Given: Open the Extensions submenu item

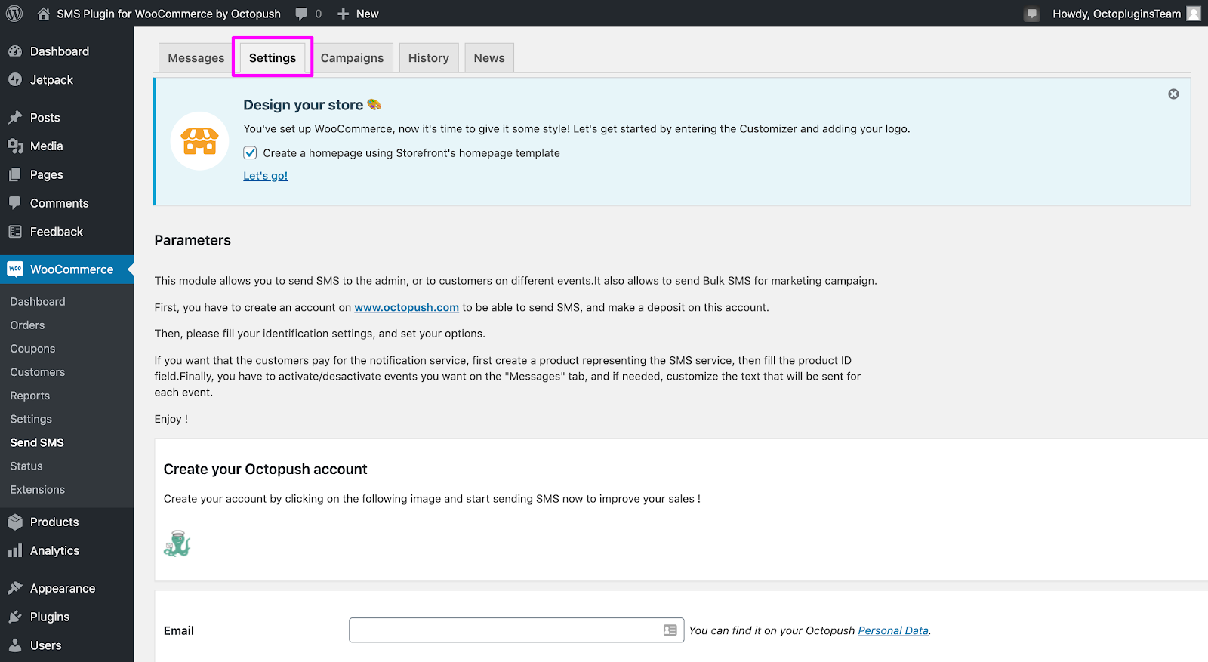Looking at the screenshot, I should point(38,490).
